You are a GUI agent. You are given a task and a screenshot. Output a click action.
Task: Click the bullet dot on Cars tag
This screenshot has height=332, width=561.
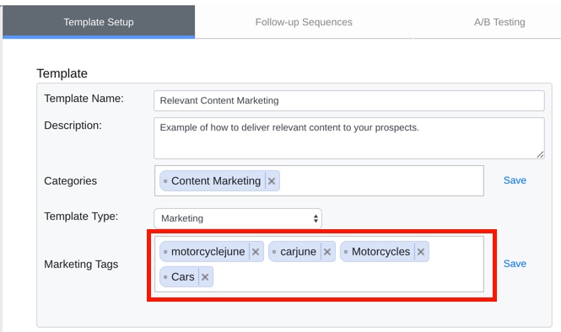point(165,277)
